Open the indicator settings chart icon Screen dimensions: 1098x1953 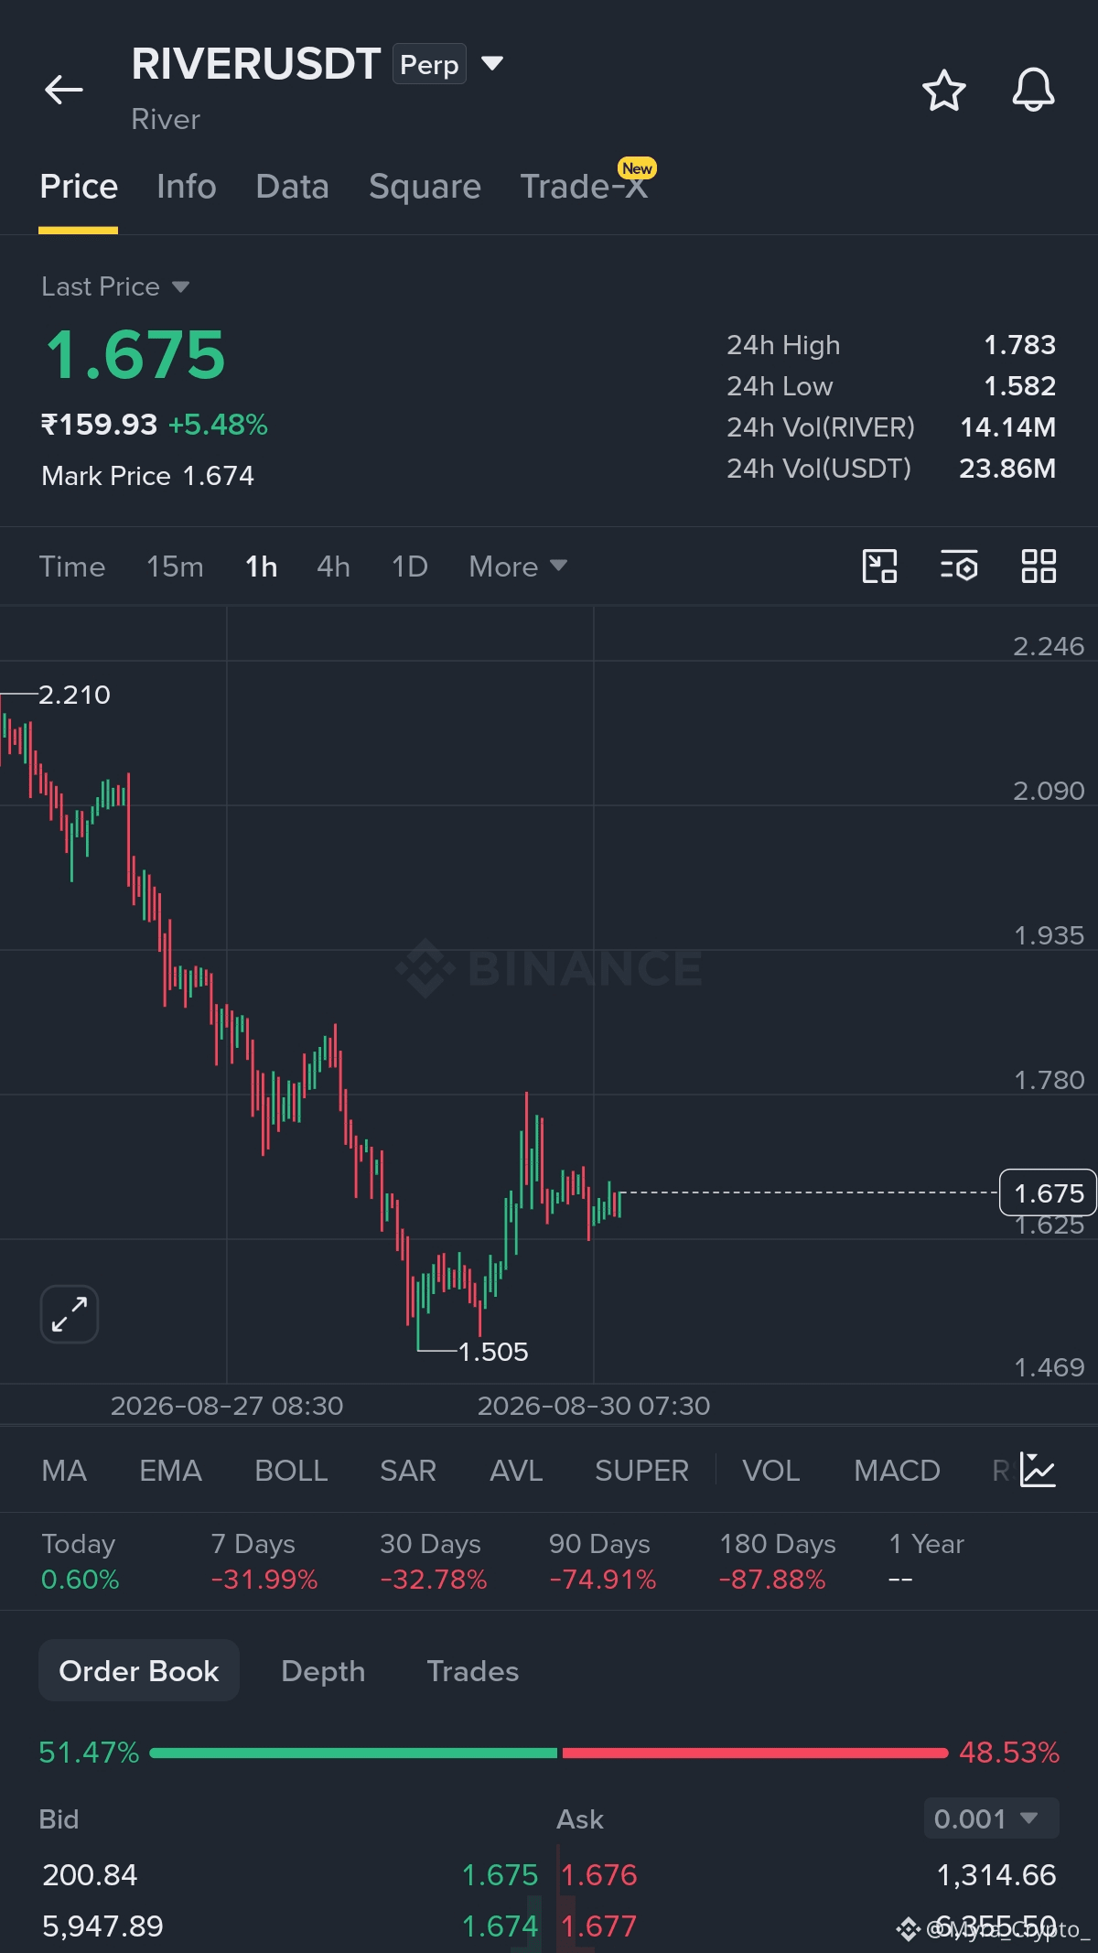1038,1470
